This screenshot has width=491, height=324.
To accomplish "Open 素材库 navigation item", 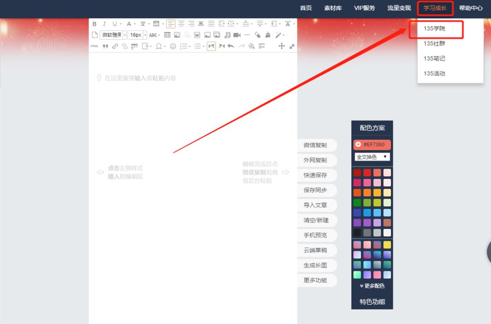I will [333, 8].
